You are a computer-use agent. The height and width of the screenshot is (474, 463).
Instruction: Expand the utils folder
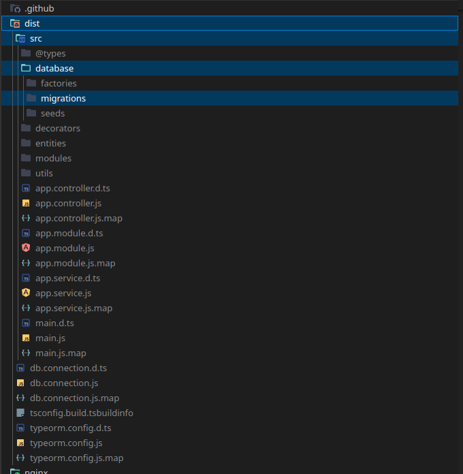pyautogui.click(x=229, y=173)
